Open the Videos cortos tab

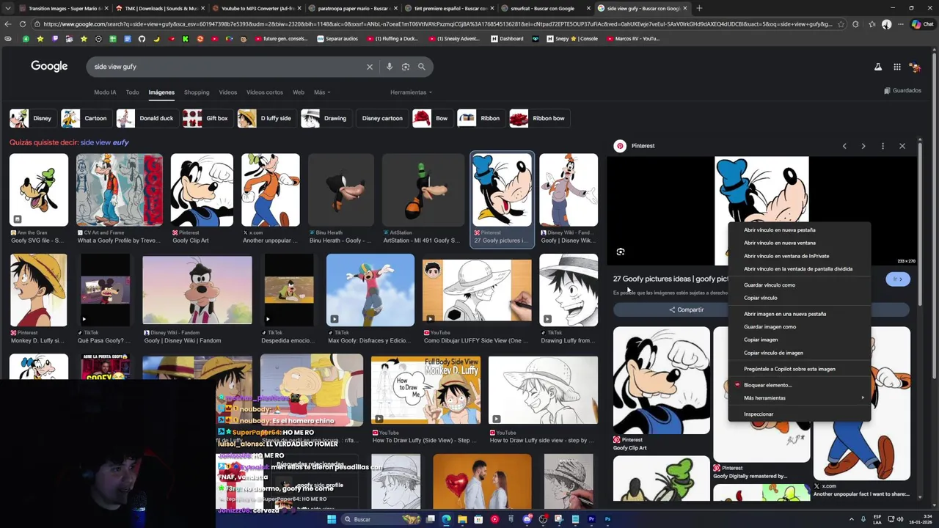[265, 92]
